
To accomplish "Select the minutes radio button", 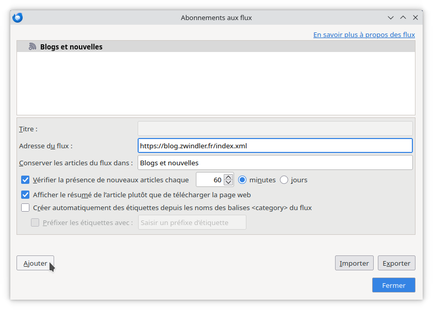I will pos(242,180).
